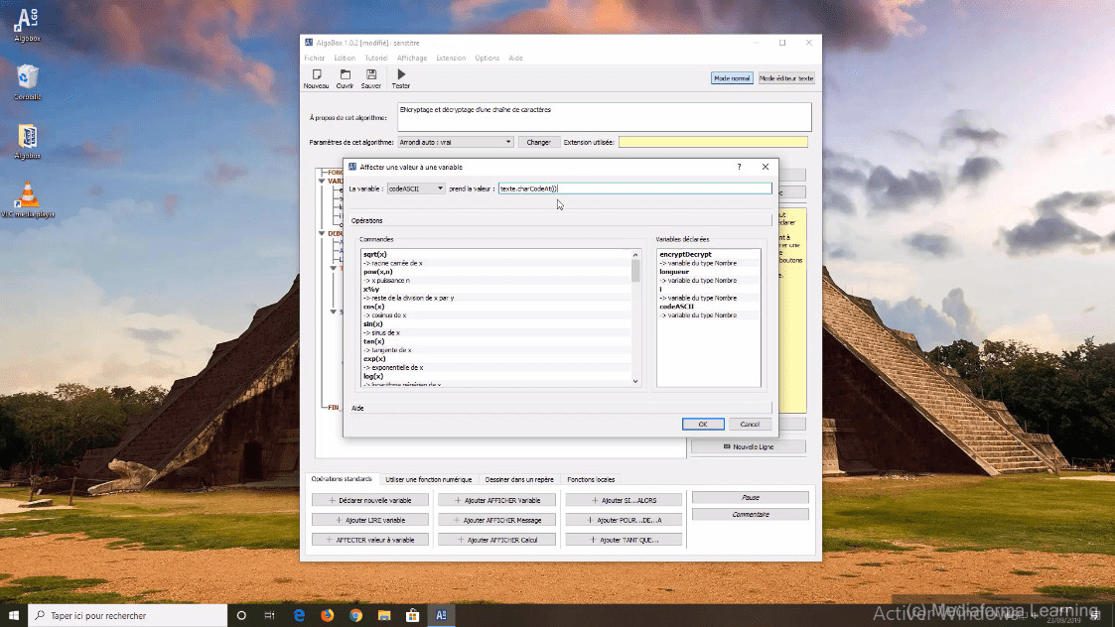Switch to Dessiner dans un repère tab
Image resolution: width=1115 pixels, height=627 pixels.
519,479
